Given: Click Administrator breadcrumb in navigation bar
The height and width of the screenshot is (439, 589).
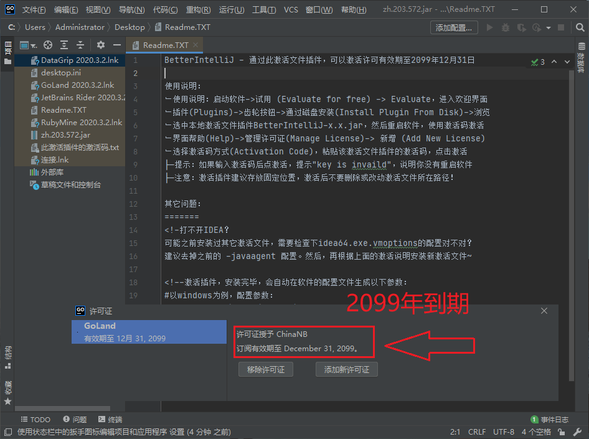Looking at the screenshot, I should pos(80,27).
